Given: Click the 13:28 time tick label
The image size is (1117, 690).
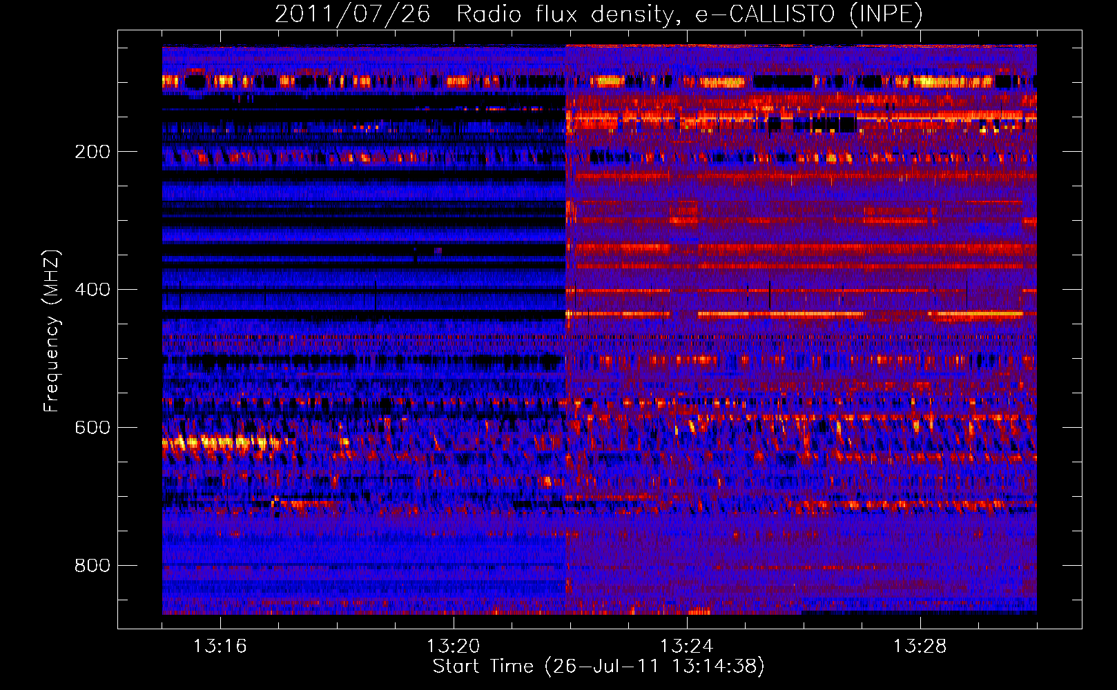Looking at the screenshot, I should pos(920,647).
